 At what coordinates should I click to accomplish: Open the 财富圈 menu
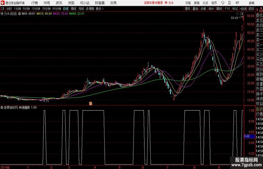point(99,3)
